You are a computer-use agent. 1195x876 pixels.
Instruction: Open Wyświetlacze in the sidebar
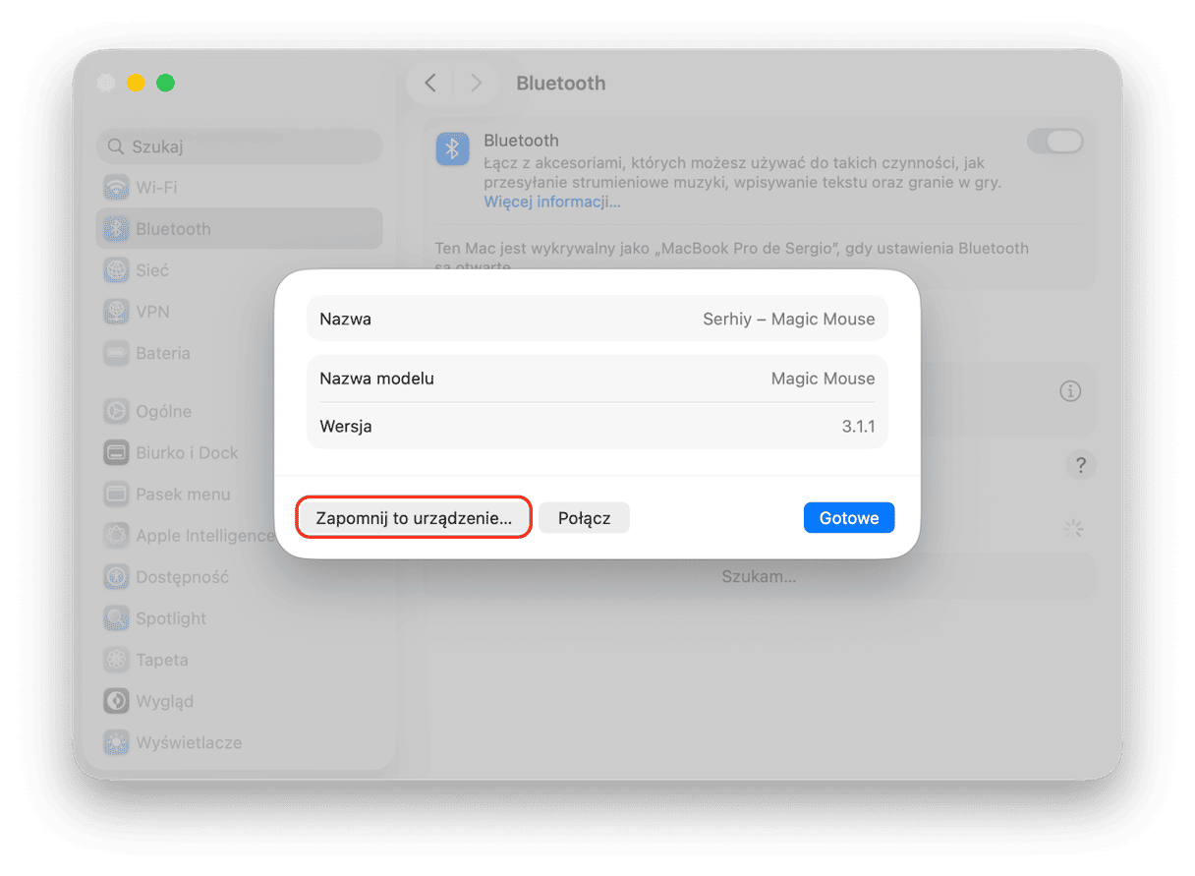[x=189, y=742]
